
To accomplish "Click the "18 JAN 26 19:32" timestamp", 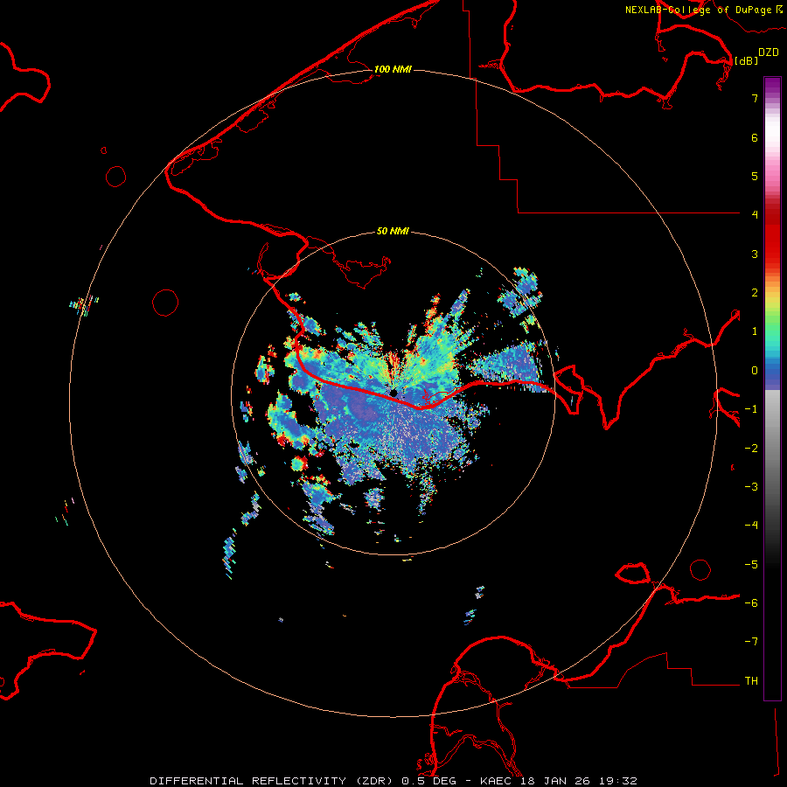I will coord(579,781).
